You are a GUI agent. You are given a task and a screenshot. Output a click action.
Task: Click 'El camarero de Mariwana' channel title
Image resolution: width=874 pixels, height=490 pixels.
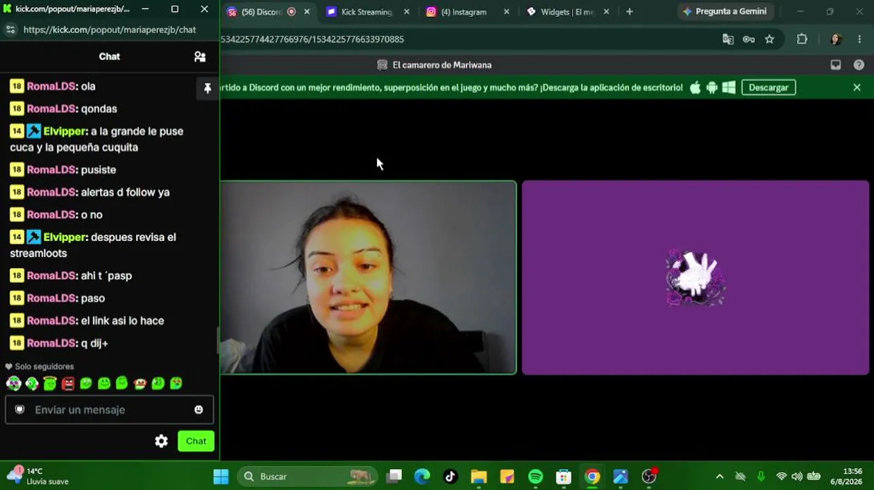[442, 65]
